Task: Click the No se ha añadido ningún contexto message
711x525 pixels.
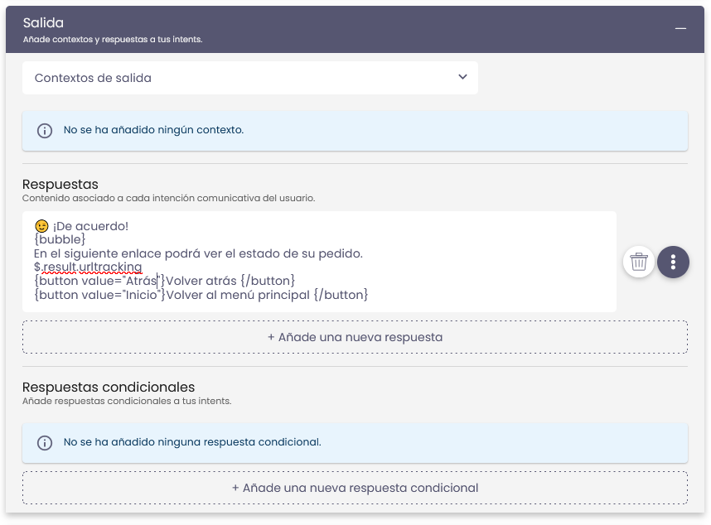Action: pyautogui.click(x=153, y=130)
